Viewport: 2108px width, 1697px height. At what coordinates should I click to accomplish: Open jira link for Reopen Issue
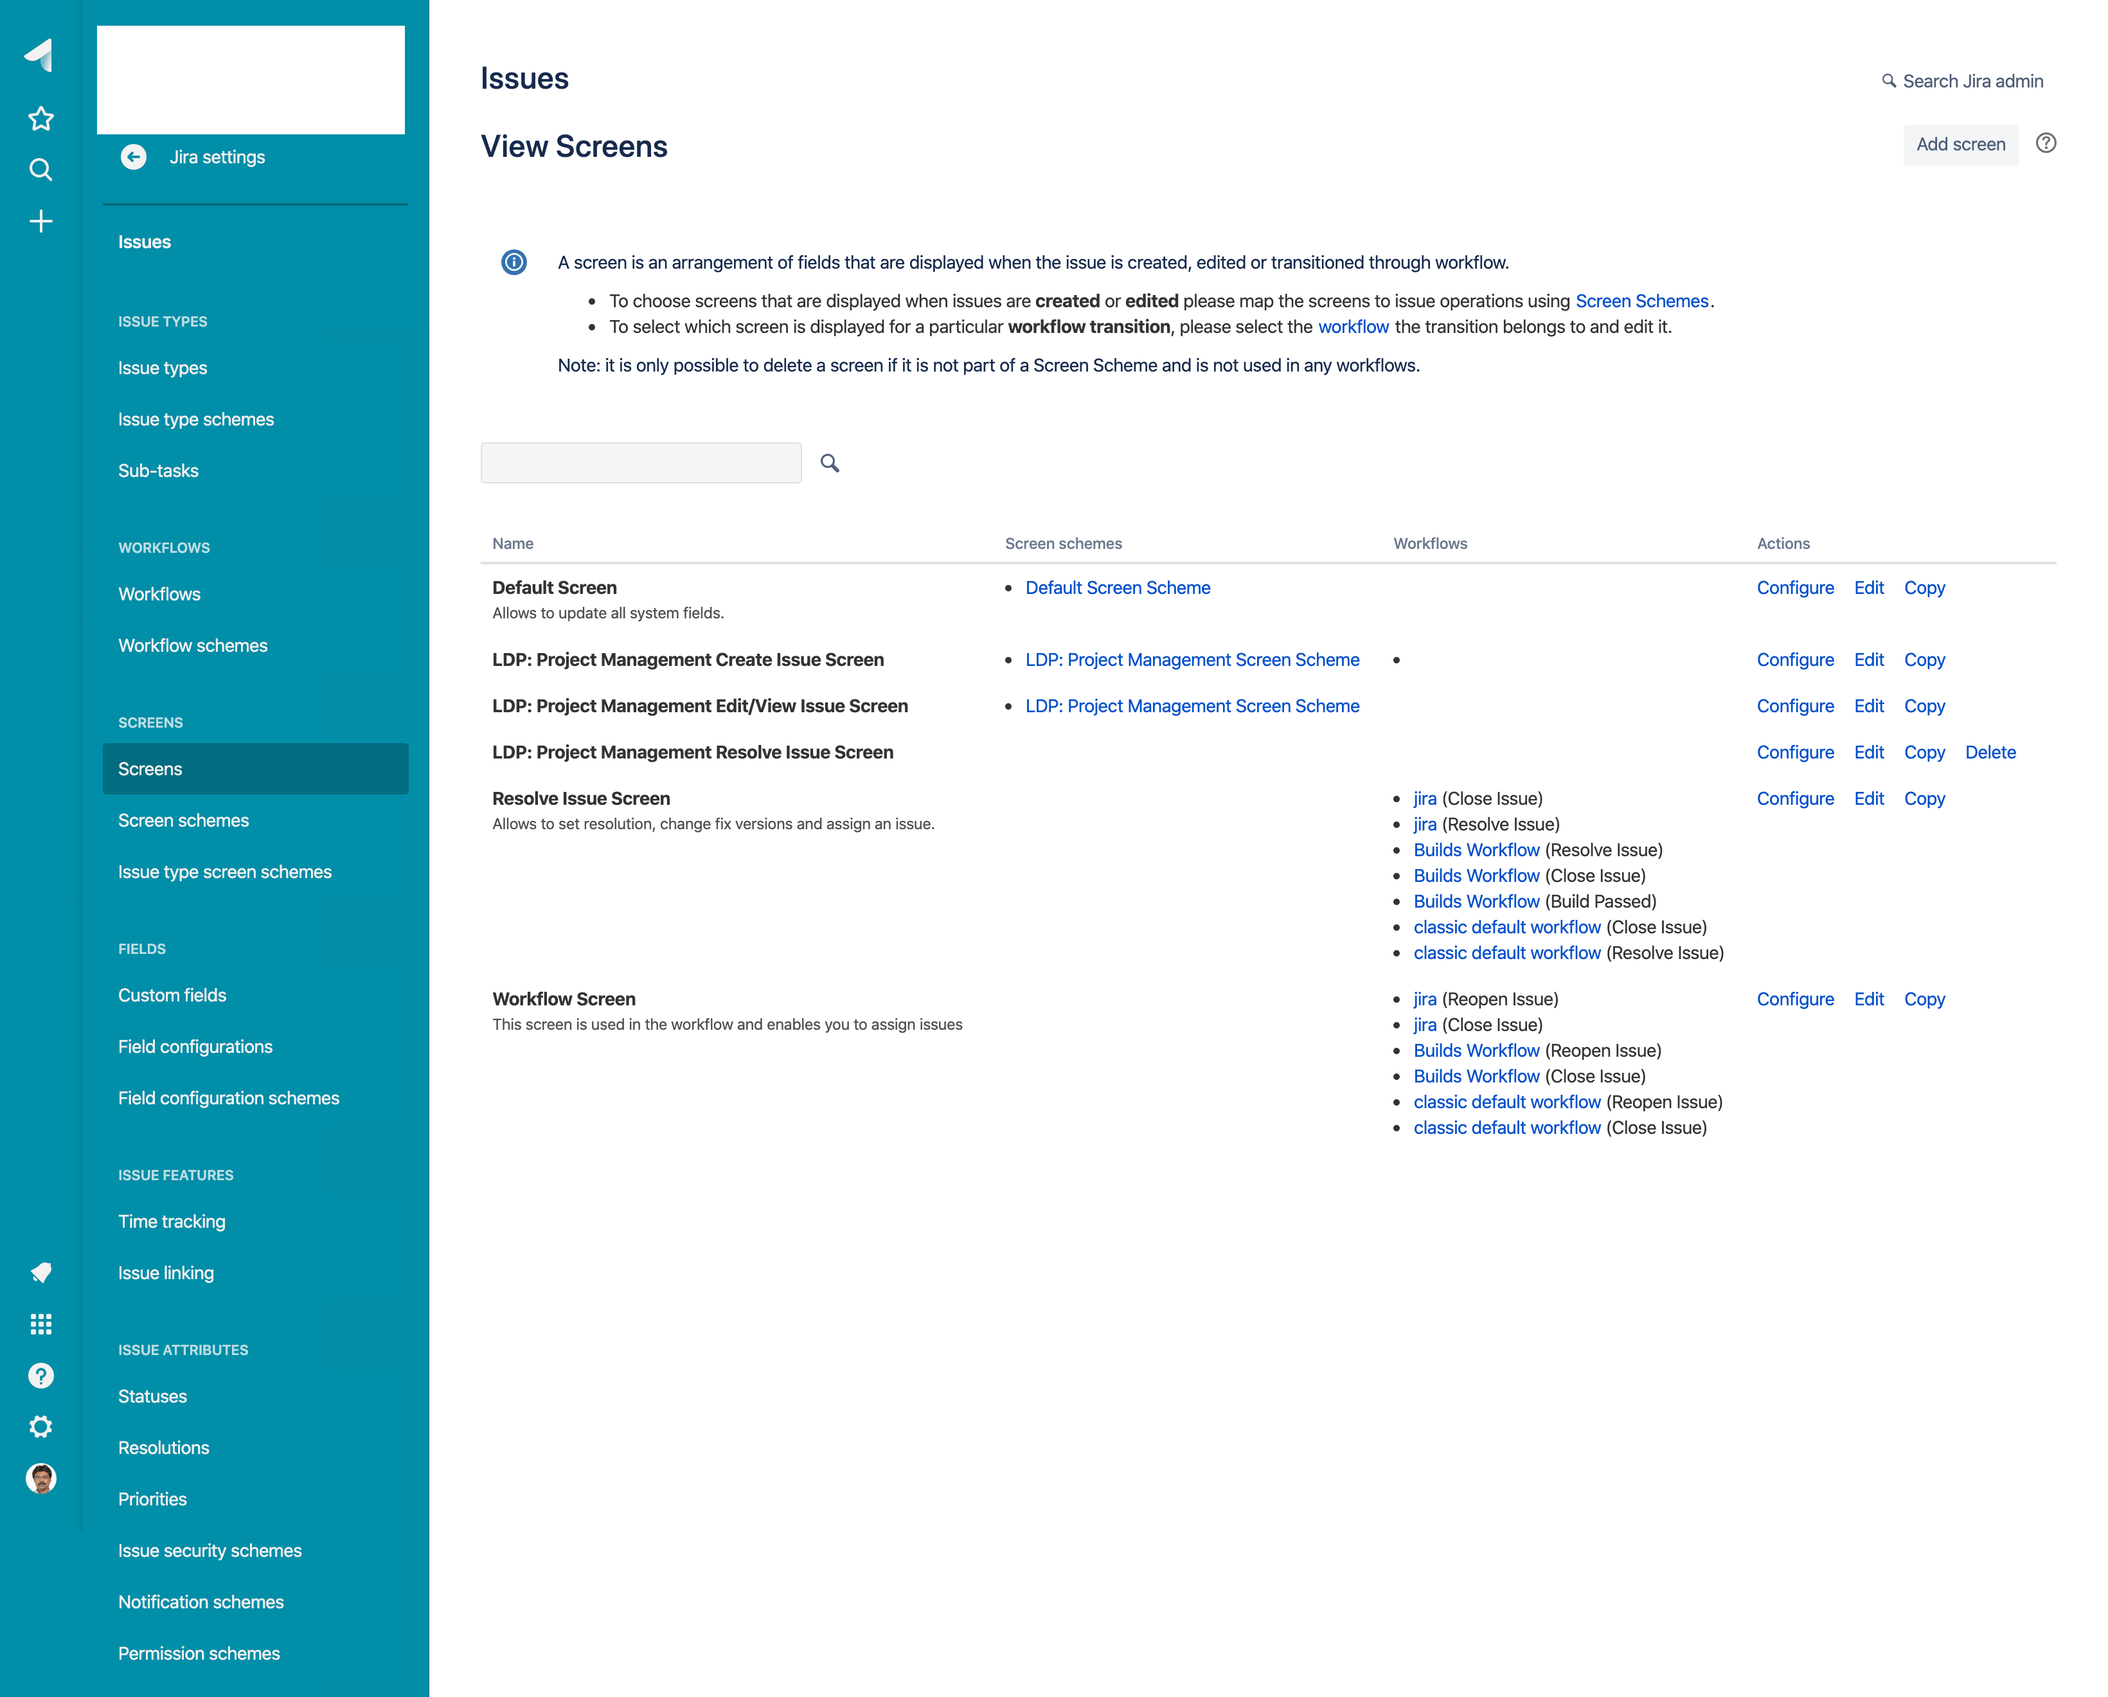click(1425, 999)
